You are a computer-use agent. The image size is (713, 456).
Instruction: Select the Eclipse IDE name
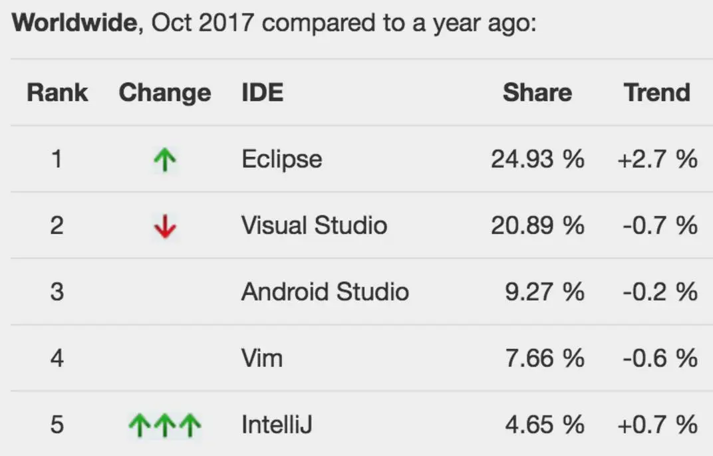281,160
